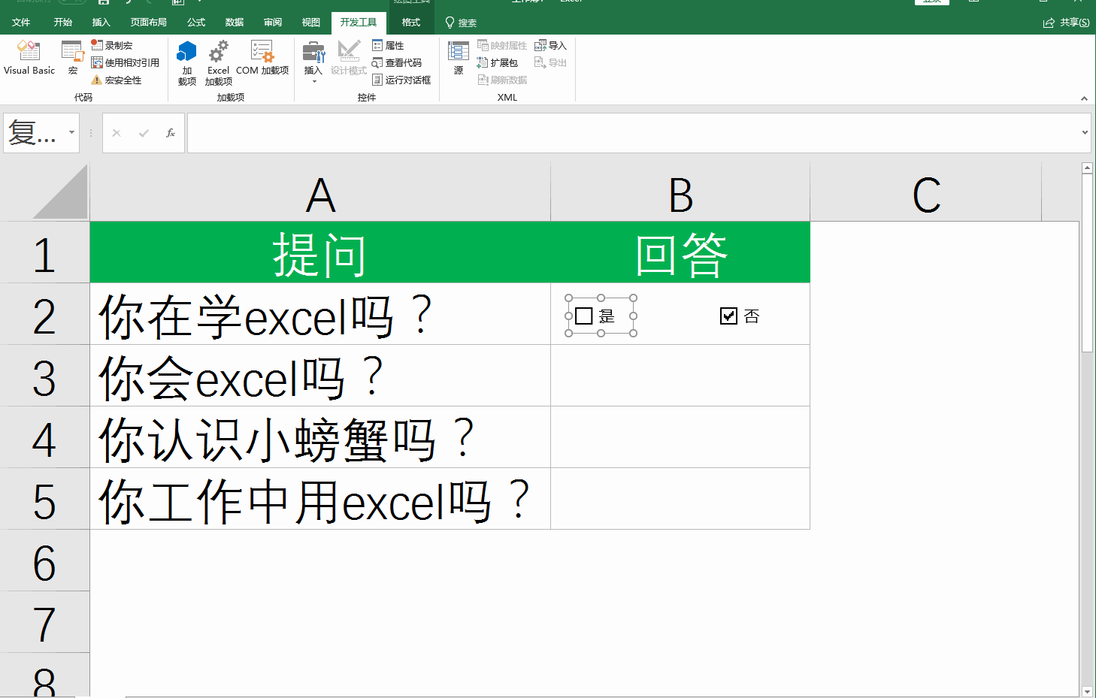Switch to the 公式 tab
This screenshot has width=1096, height=698.
[196, 23]
